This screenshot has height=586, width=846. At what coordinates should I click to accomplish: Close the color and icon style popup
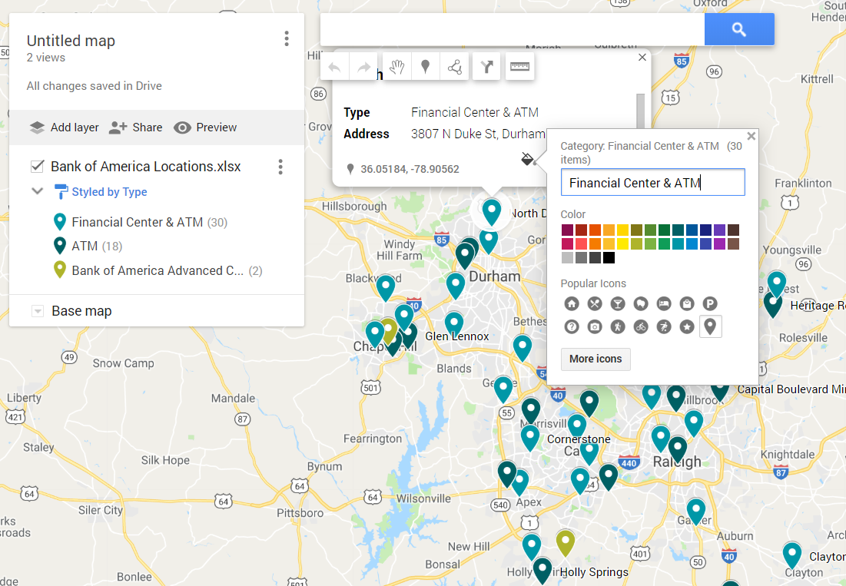pyautogui.click(x=751, y=137)
